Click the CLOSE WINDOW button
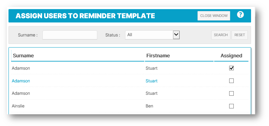The height and width of the screenshot is (126, 269). (214, 16)
